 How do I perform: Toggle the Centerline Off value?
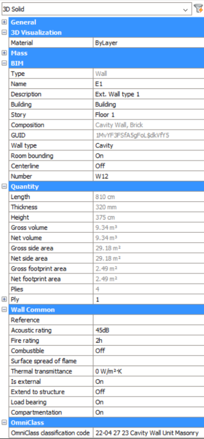tap(148, 166)
